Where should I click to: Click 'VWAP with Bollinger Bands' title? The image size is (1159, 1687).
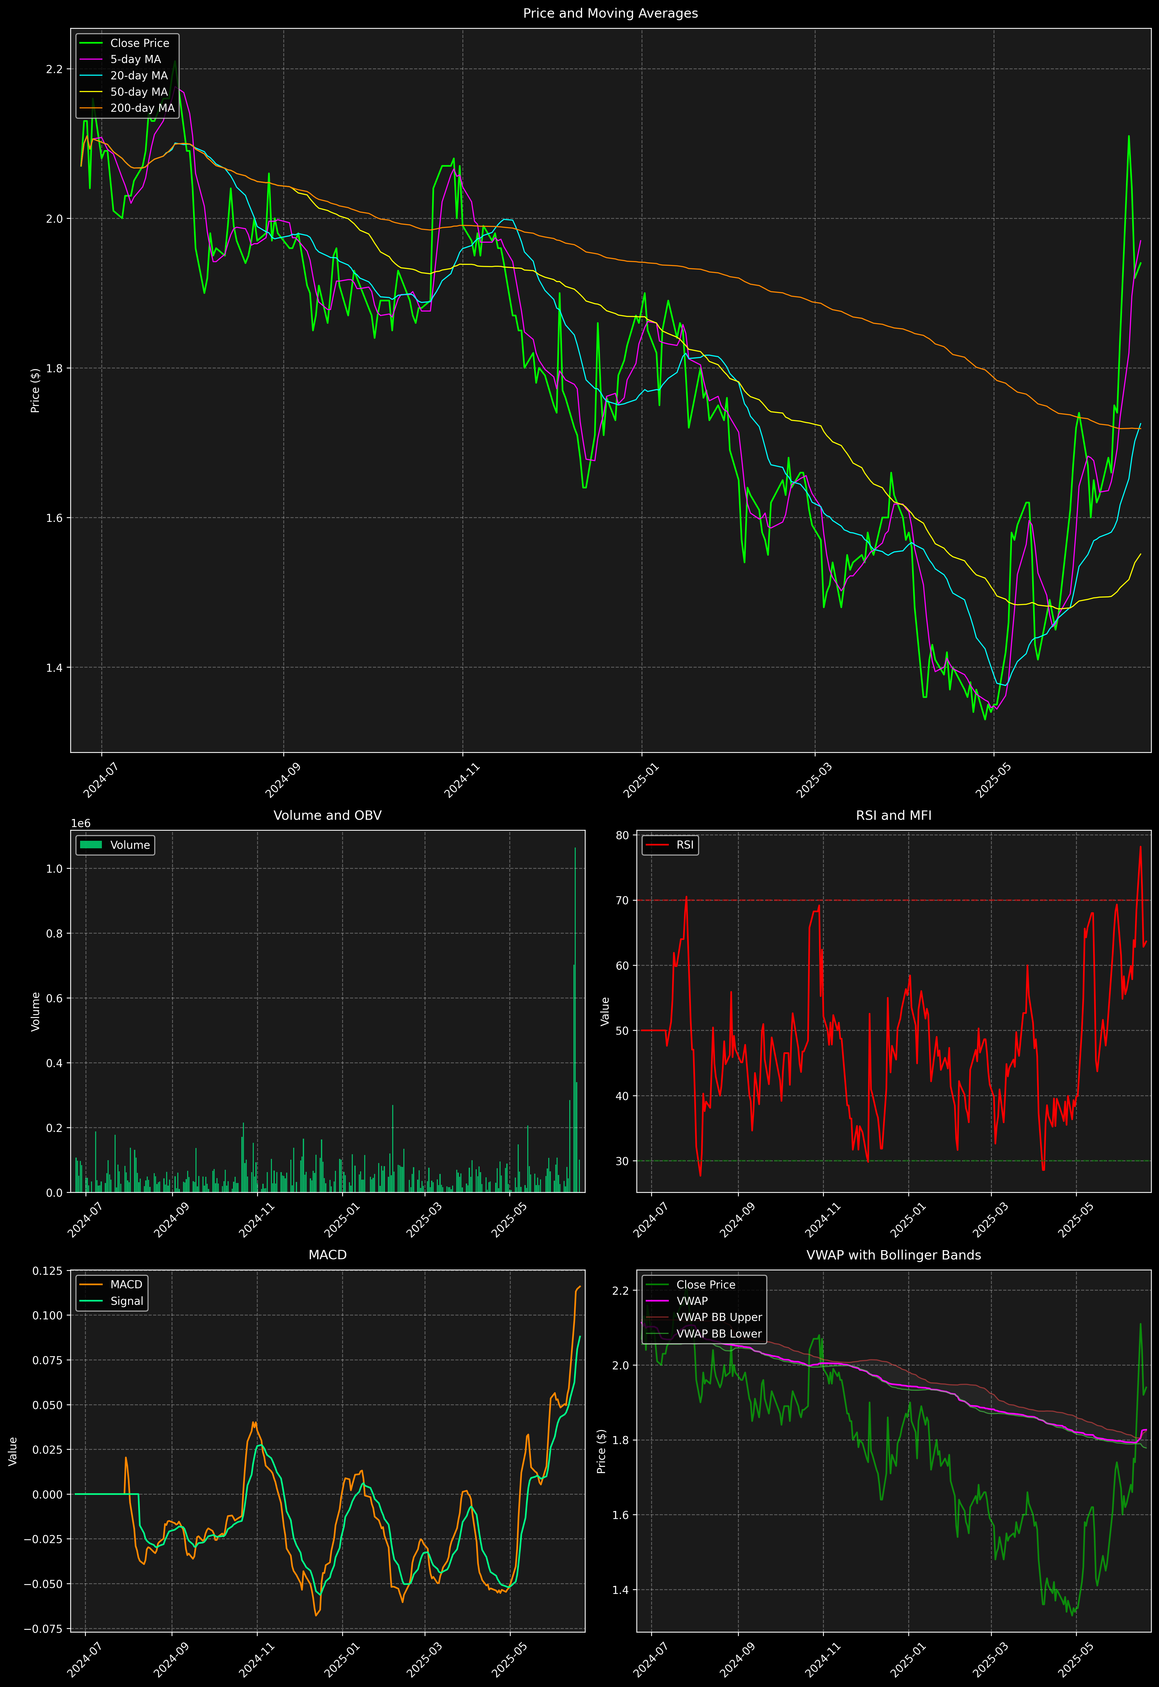[893, 1255]
